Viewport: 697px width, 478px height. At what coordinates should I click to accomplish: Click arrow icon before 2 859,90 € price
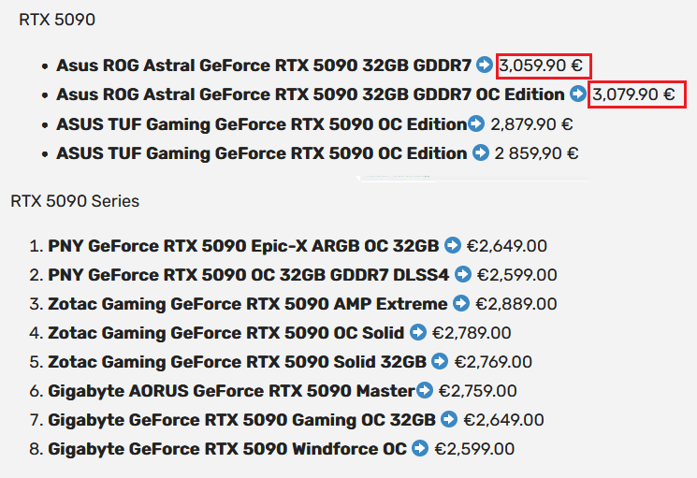pos(481,152)
